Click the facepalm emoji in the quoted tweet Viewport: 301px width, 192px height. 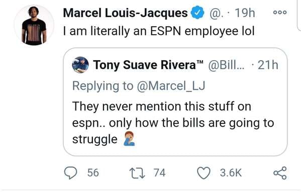coord(129,138)
